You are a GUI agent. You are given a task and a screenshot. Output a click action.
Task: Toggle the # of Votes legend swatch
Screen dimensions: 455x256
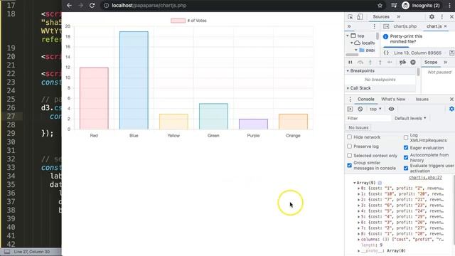point(178,21)
